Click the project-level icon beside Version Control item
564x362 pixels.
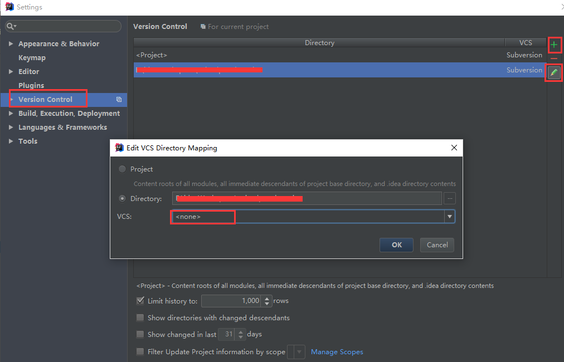tap(119, 100)
